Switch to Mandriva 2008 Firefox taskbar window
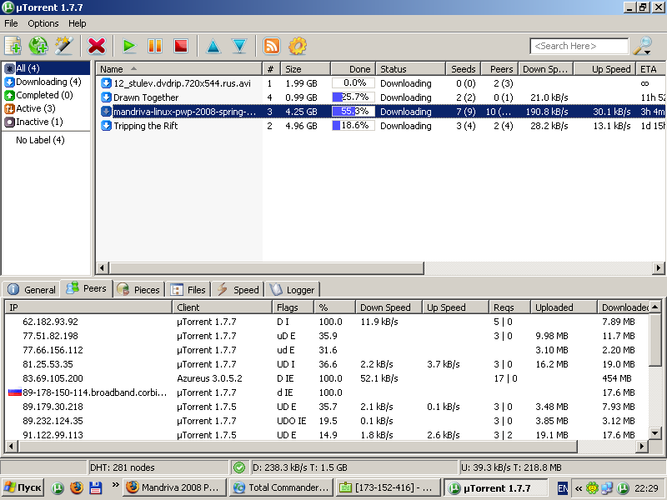Viewport: 667px width, 500px height. point(174,487)
